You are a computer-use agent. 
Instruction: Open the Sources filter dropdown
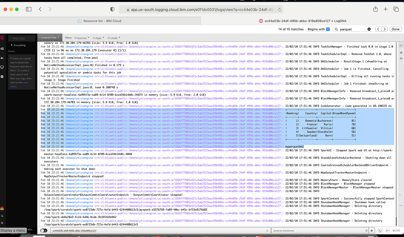(82, 38)
